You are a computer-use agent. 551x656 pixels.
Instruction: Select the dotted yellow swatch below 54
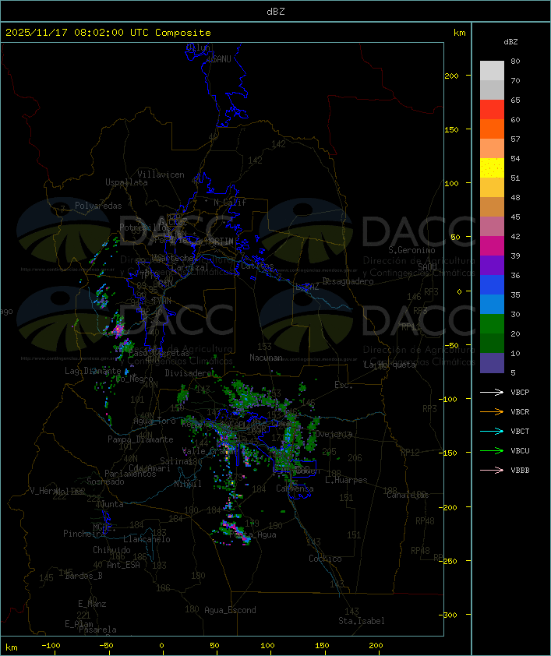(492, 168)
